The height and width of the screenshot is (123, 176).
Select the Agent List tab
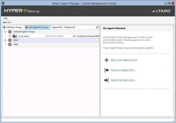coord(7,22)
